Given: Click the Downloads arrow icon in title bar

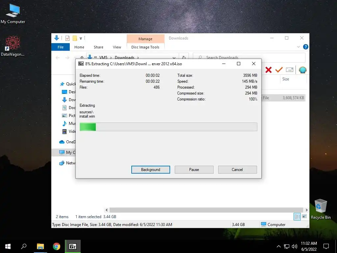Looking at the screenshot, I should (57, 38).
